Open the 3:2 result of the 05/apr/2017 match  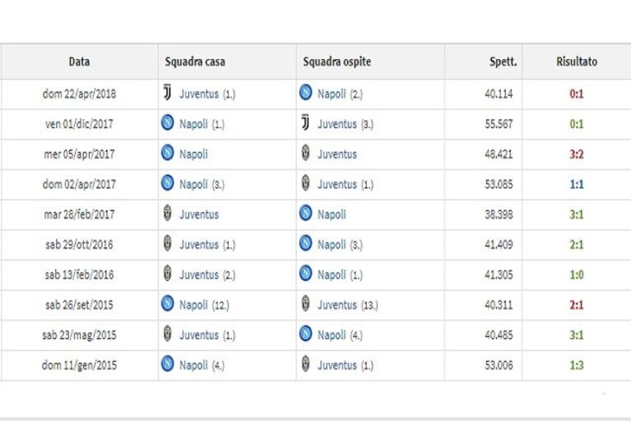[576, 155]
